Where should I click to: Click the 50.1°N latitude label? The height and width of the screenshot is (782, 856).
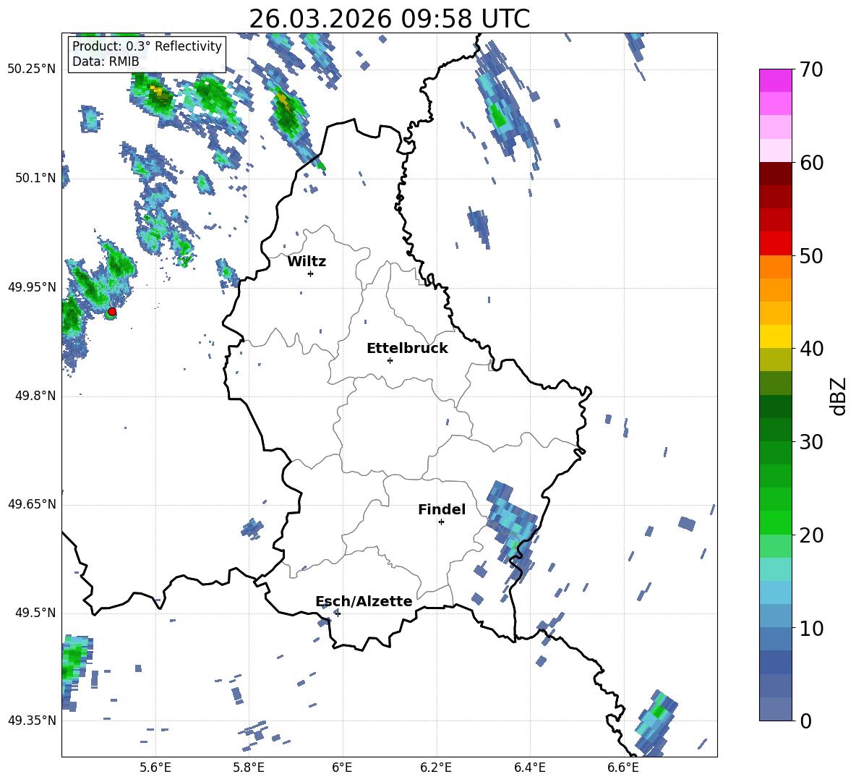[x=35, y=178]
